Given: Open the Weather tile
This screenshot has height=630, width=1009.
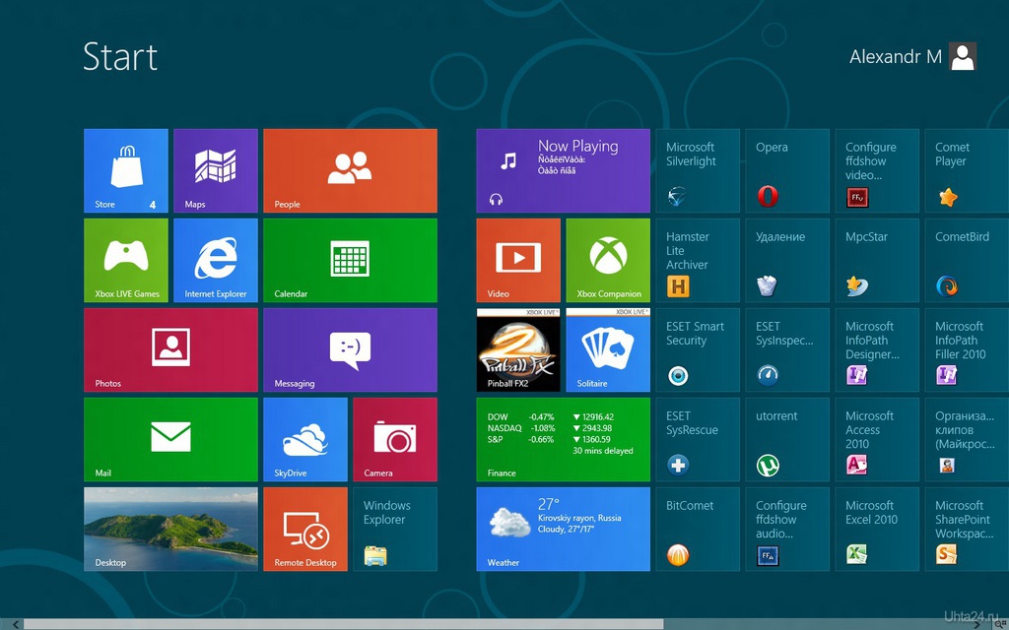Looking at the screenshot, I should pyautogui.click(x=563, y=529).
